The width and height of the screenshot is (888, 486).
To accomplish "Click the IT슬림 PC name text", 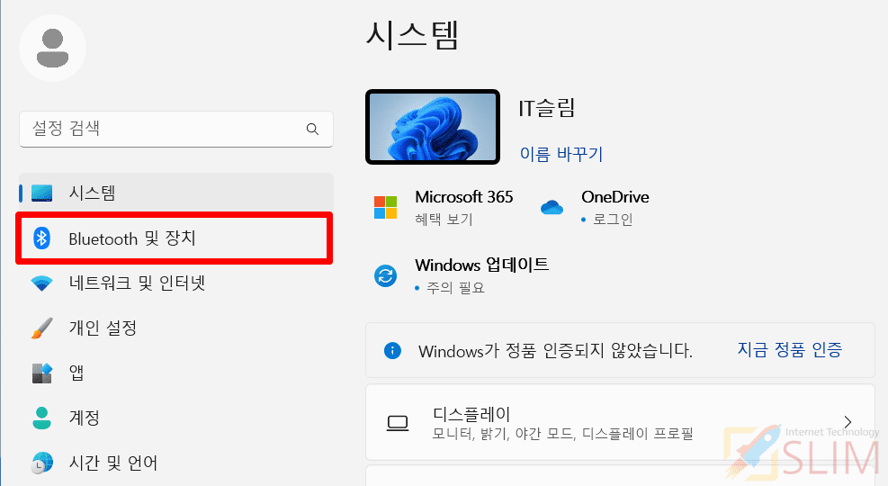I will tap(546, 107).
